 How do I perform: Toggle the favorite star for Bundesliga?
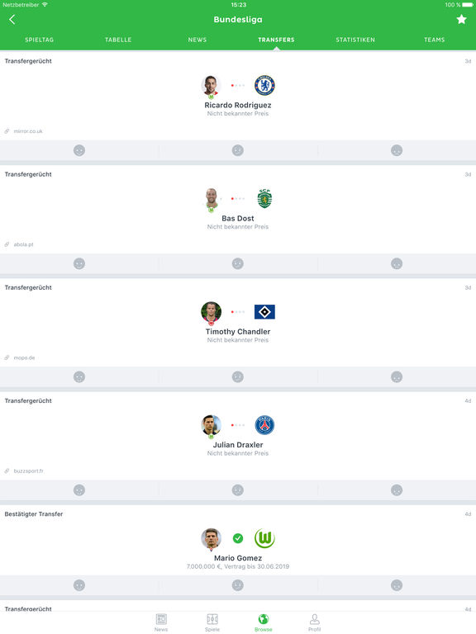[x=461, y=20]
